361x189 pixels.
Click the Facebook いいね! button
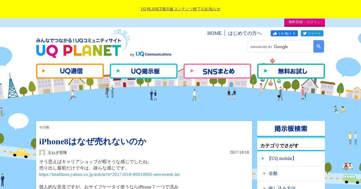click(284, 33)
